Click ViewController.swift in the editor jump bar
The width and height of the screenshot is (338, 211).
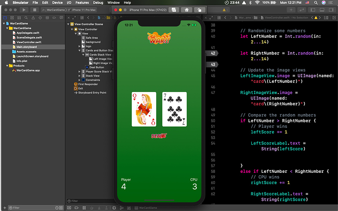pyautogui.click(x=277, y=18)
